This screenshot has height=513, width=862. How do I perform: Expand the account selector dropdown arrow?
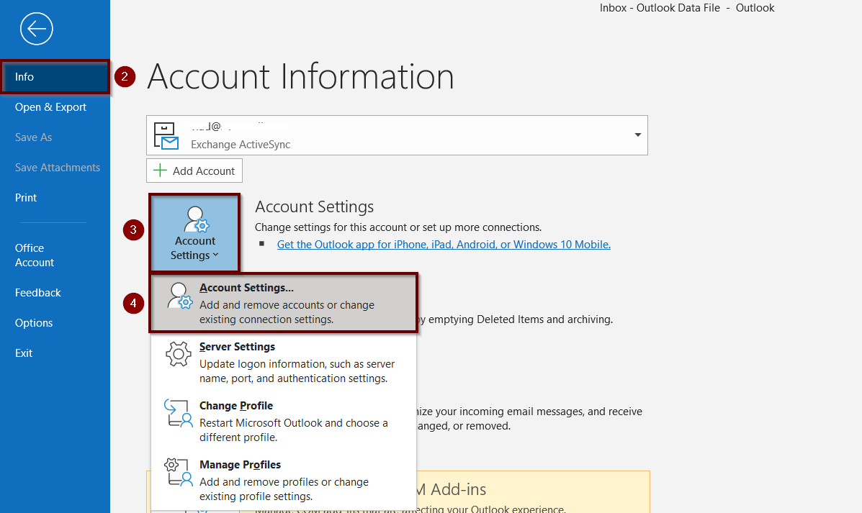(x=637, y=135)
